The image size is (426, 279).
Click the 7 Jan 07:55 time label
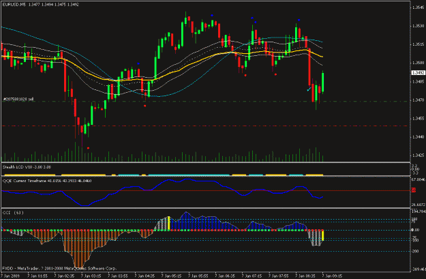[279, 276]
